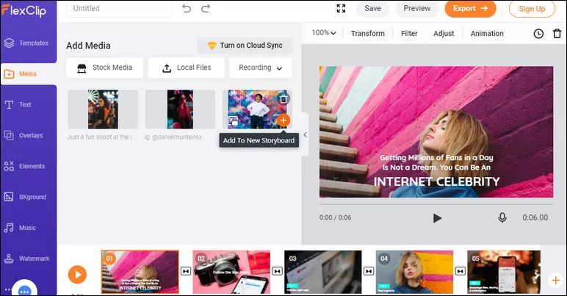This screenshot has height=296, width=567.
Task: Click caption 'ig: @danielmonteirox'
Action: pos(173,137)
